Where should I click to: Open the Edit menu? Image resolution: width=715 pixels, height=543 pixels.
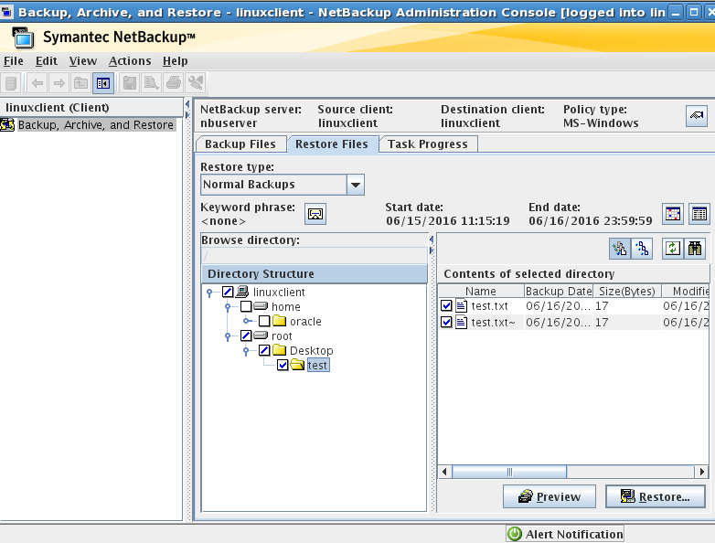point(46,61)
